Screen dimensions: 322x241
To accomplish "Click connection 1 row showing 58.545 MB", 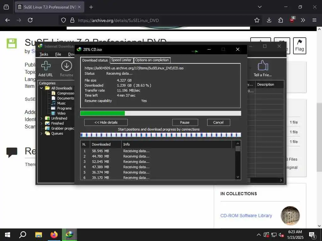I will coord(158,151).
